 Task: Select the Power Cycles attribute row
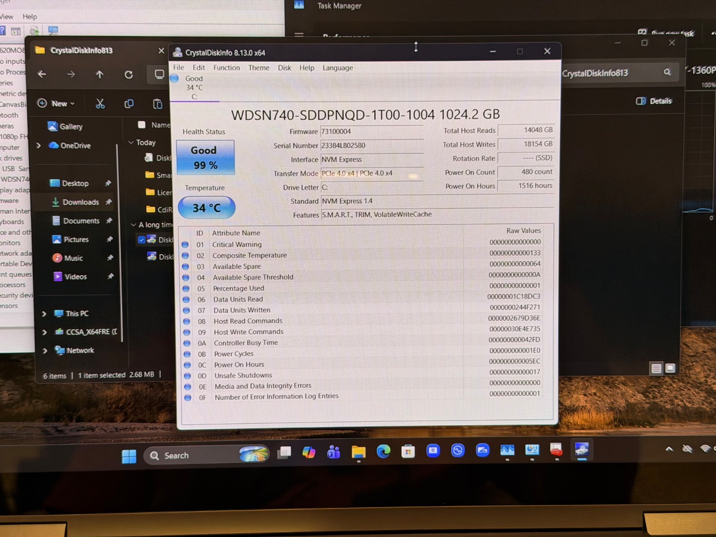tap(363, 353)
